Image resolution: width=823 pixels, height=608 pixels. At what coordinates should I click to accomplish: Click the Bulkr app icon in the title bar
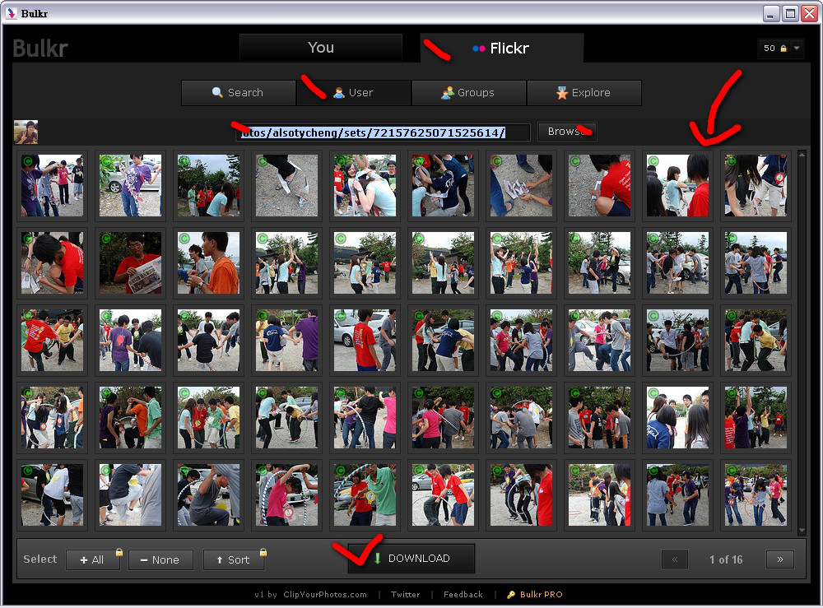click(12, 13)
